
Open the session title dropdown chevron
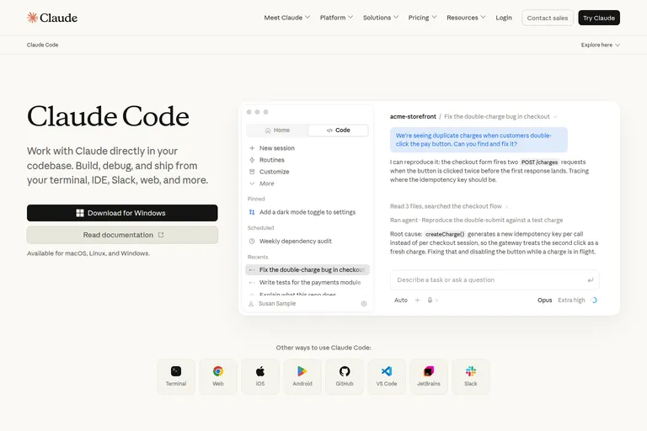[x=555, y=117]
